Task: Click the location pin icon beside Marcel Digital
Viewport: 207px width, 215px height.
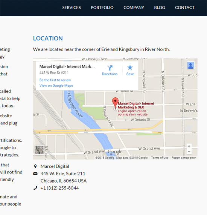Action: pyautogui.click(x=35, y=166)
